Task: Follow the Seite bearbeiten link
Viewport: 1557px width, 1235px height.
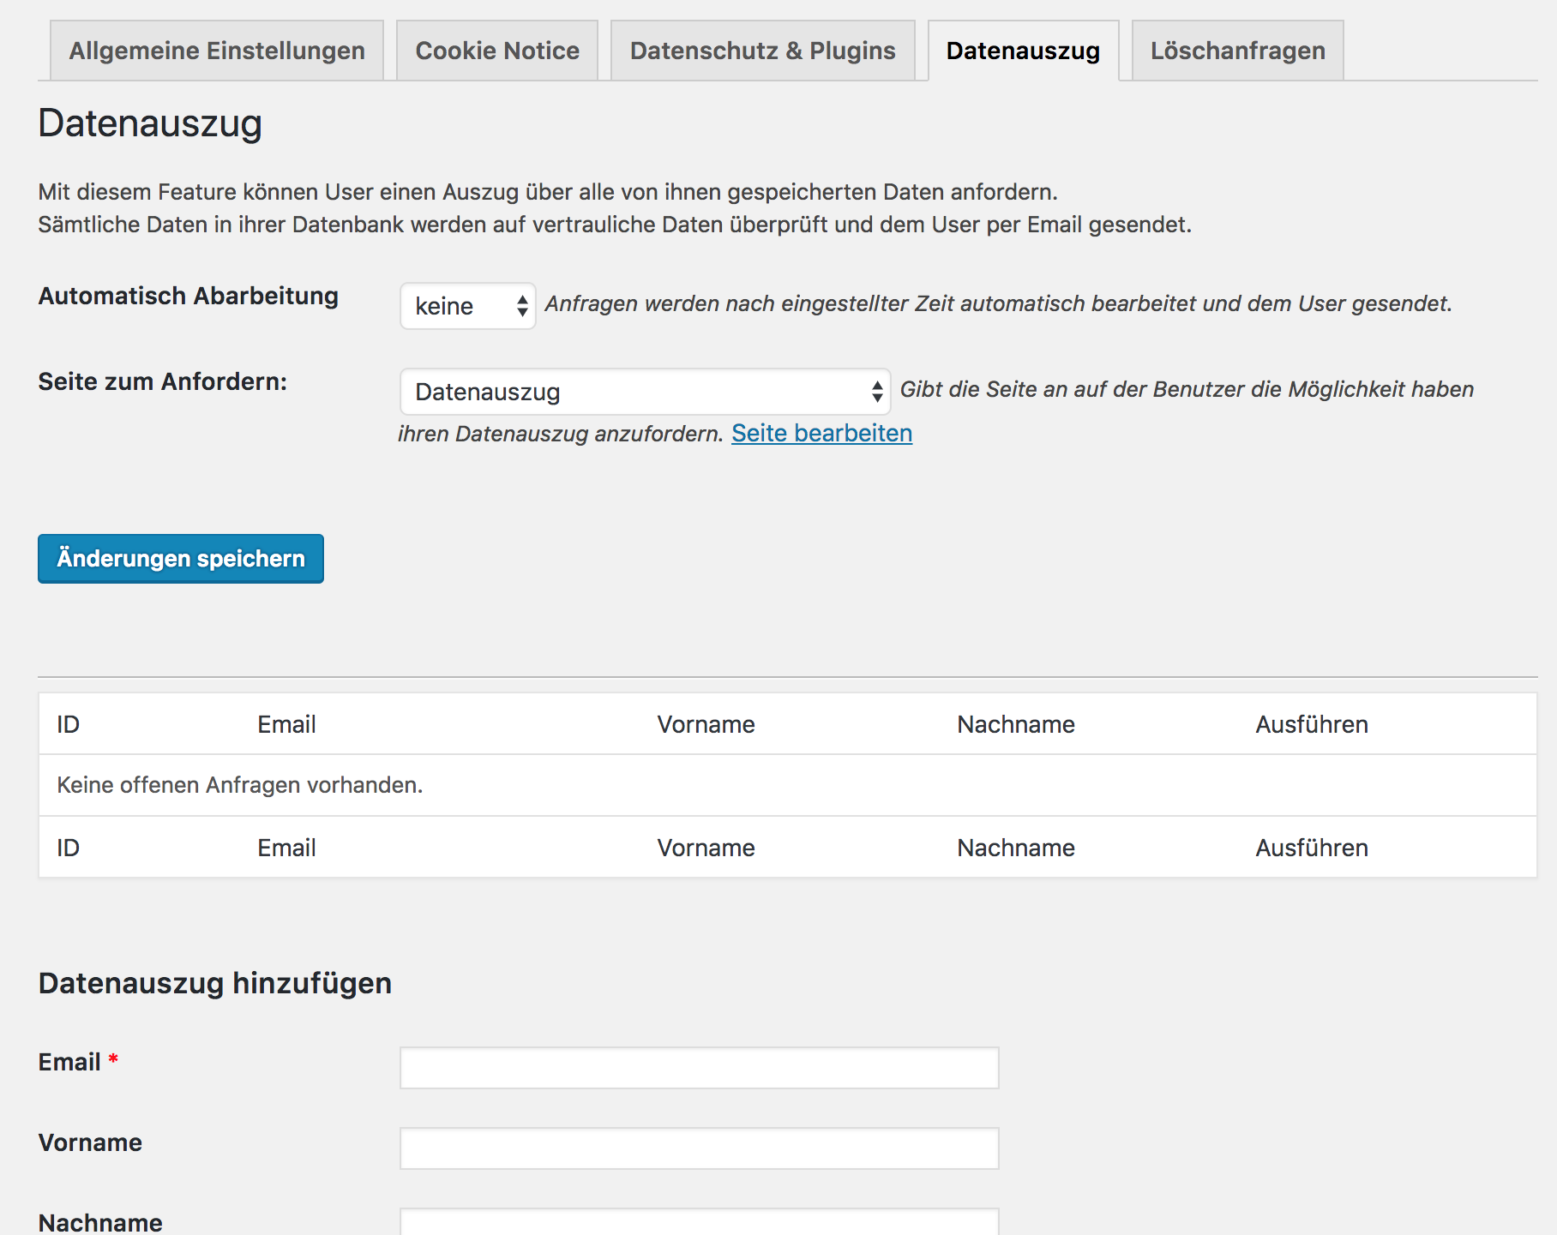Action: point(821,433)
